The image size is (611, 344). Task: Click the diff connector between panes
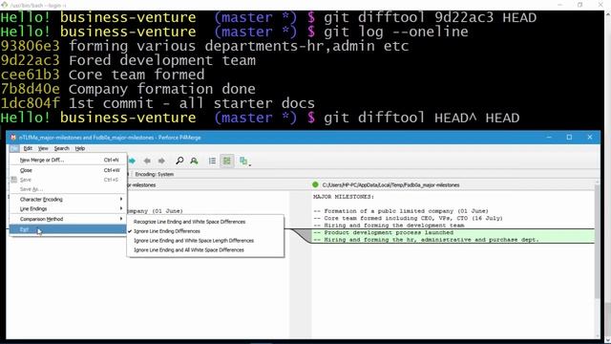click(x=302, y=236)
